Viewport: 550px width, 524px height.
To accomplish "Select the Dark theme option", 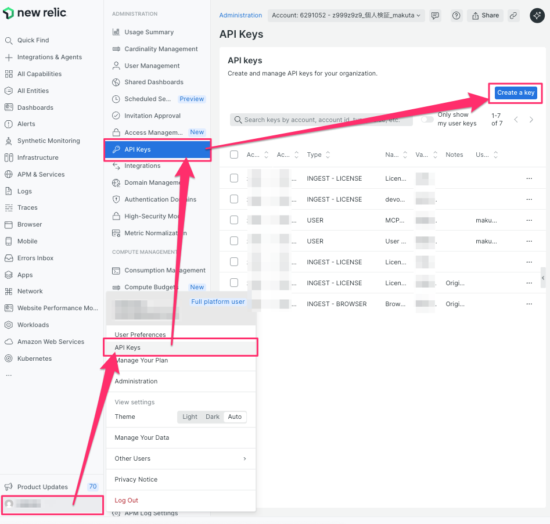I will tap(213, 417).
